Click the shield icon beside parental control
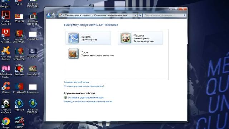 tap(65, 97)
